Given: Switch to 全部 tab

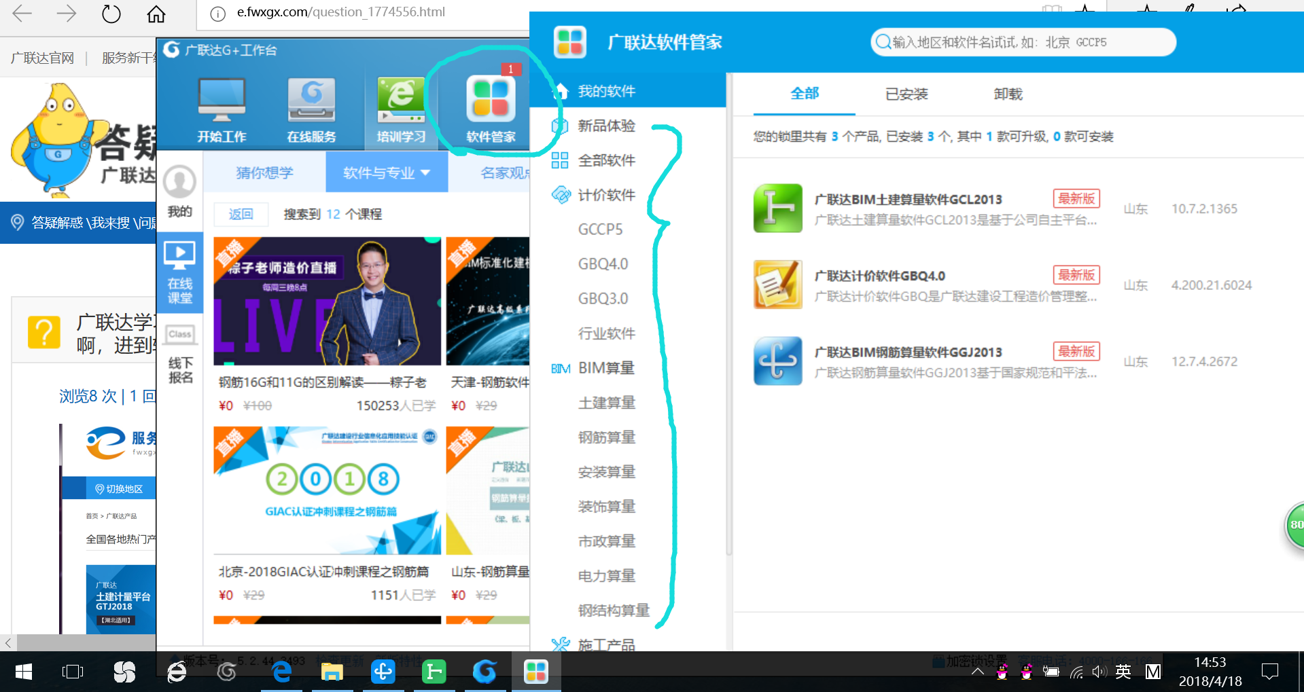Looking at the screenshot, I should 805,94.
